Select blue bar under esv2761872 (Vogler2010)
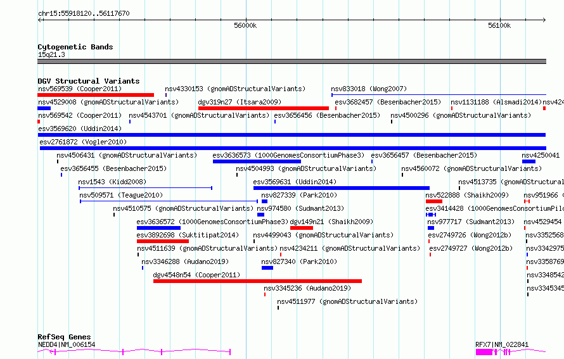This screenshot has width=564, height=359. point(293,148)
